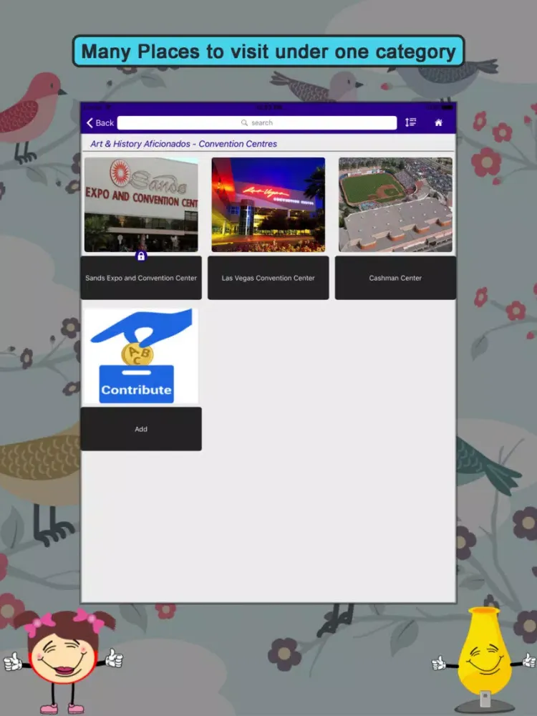Select the Cashman Center label

coord(395,278)
